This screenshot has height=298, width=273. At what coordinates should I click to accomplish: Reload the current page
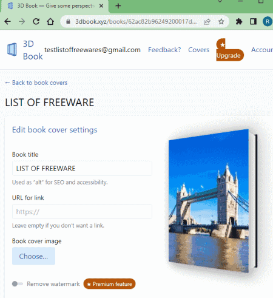[36, 21]
